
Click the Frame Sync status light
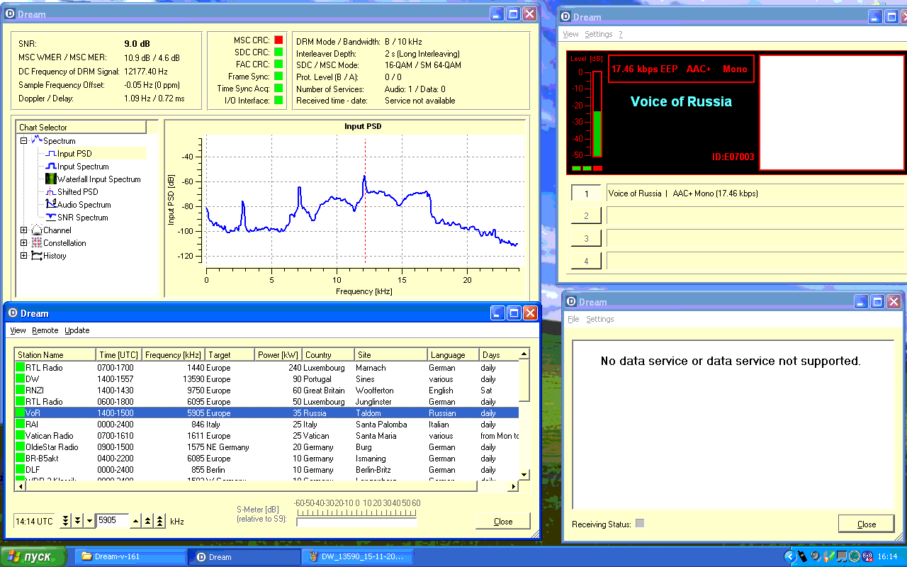tap(278, 77)
